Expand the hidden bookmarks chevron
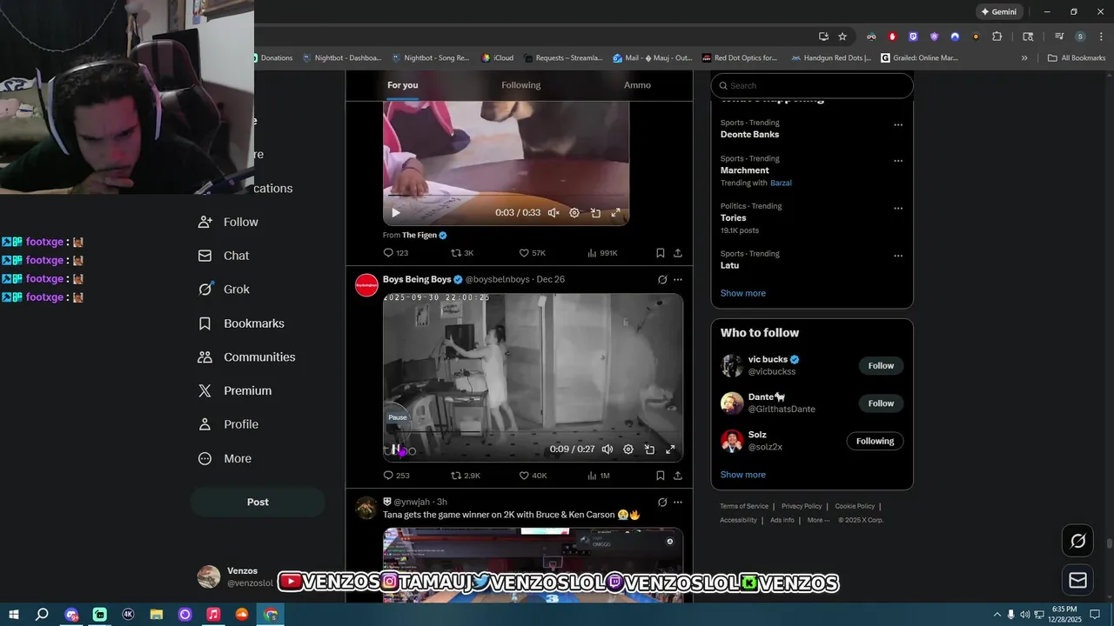 click(1024, 58)
